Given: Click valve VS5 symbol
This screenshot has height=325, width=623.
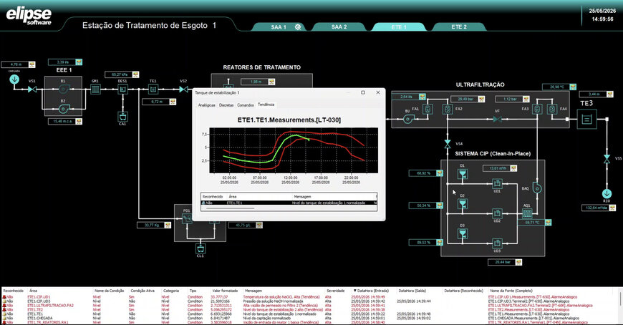Looking at the screenshot, I should 607,158.
